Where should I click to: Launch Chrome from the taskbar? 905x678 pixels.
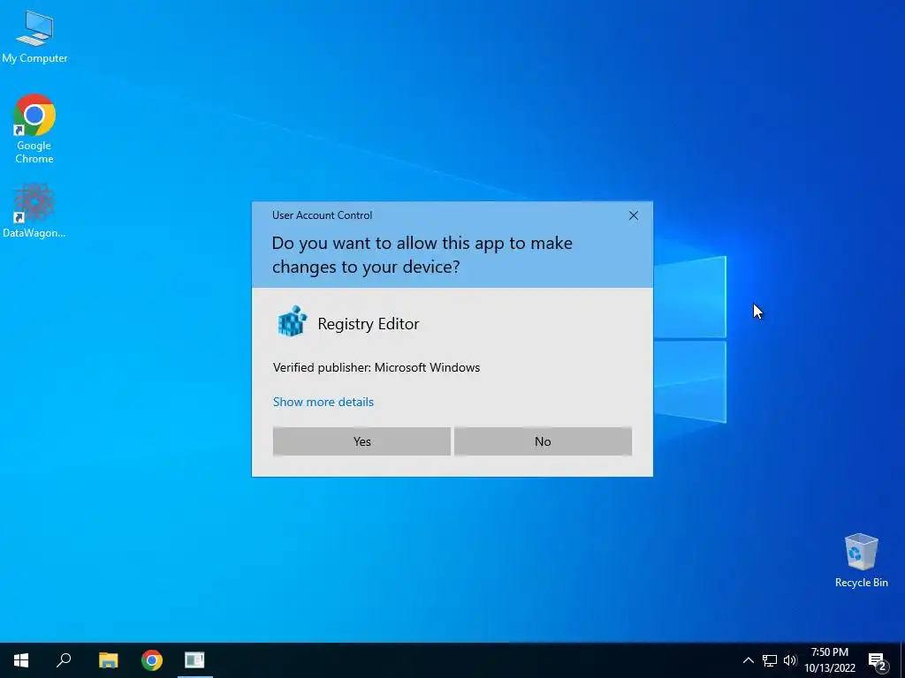pos(152,660)
